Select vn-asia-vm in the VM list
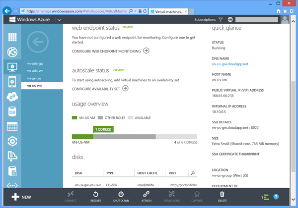 tap(35, 71)
